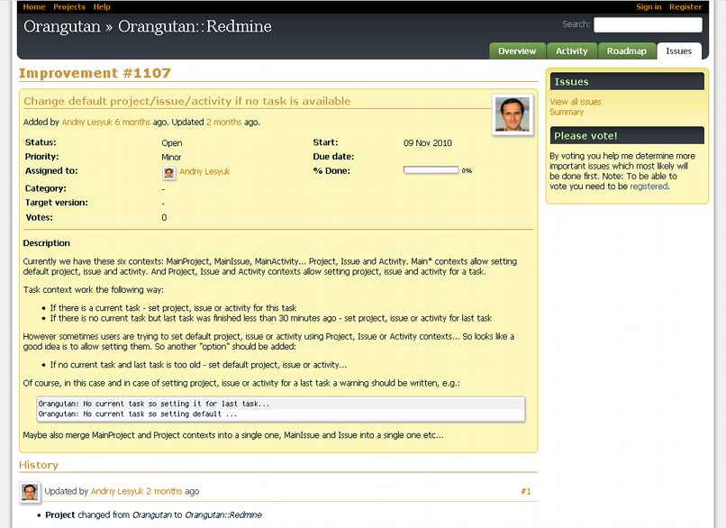Switch to the Overview tab

(x=517, y=51)
